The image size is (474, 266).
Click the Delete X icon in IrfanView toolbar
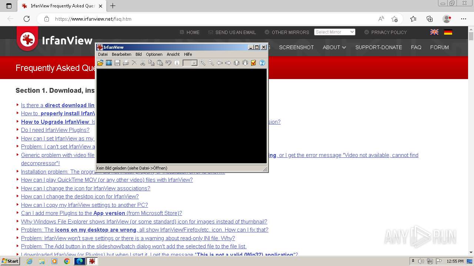[x=134, y=63]
